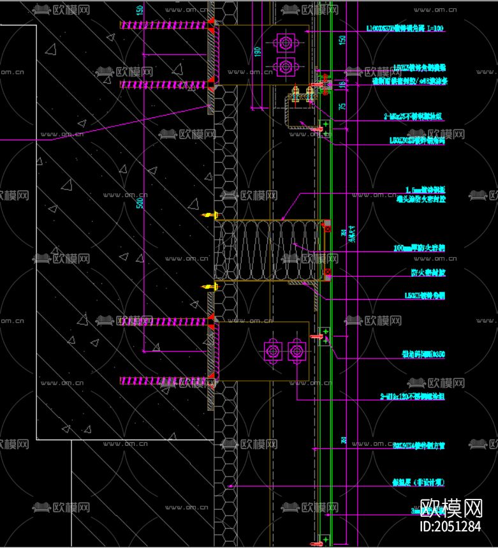Select the vertical "190" dimension text

pos(258,52)
